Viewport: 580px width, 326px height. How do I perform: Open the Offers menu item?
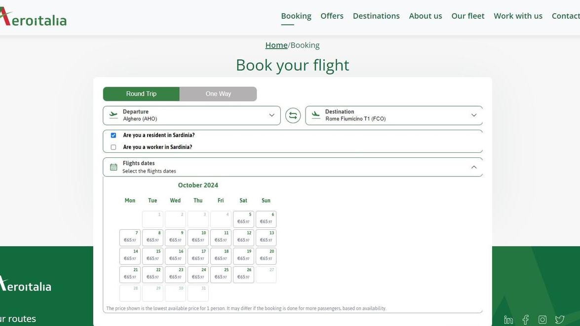point(332,16)
